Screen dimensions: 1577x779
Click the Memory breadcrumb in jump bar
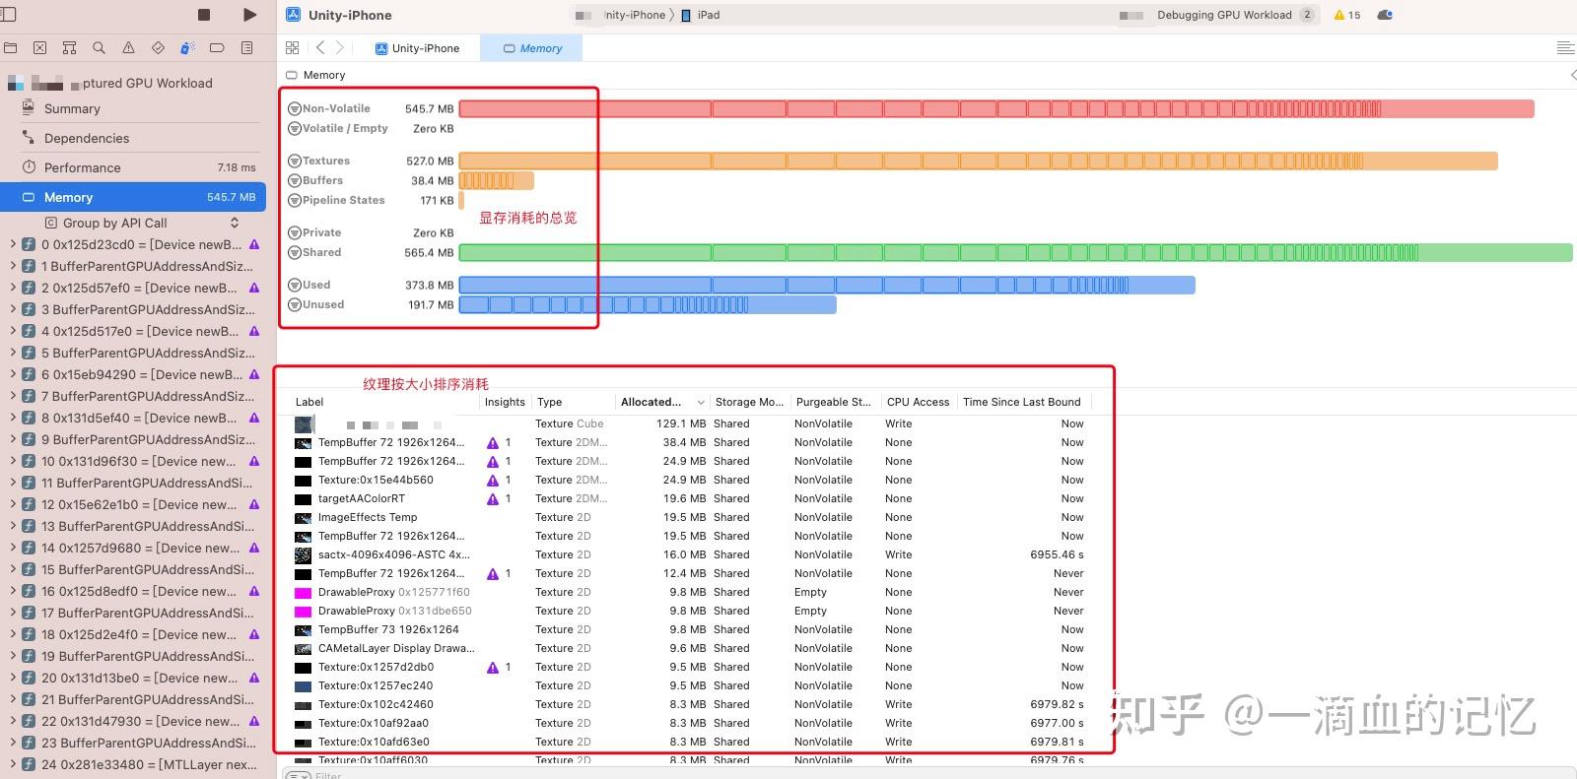coord(316,75)
